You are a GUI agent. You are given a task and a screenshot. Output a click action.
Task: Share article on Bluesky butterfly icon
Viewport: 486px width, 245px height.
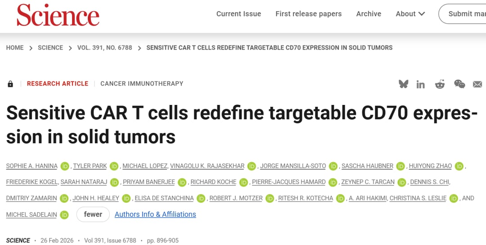(x=403, y=84)
